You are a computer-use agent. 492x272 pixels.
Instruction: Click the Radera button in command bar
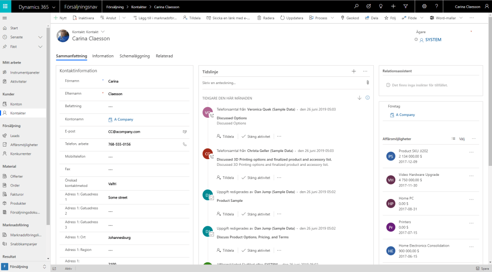point(266,18)
